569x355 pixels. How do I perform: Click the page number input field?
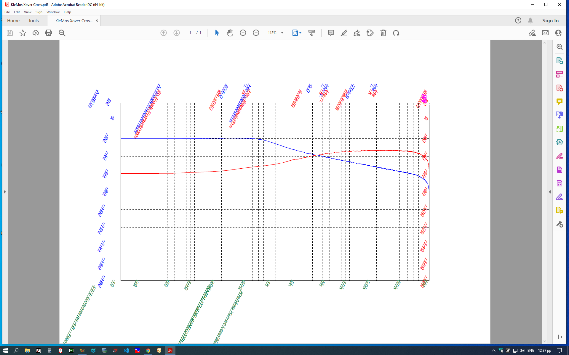tap(190, 33)
